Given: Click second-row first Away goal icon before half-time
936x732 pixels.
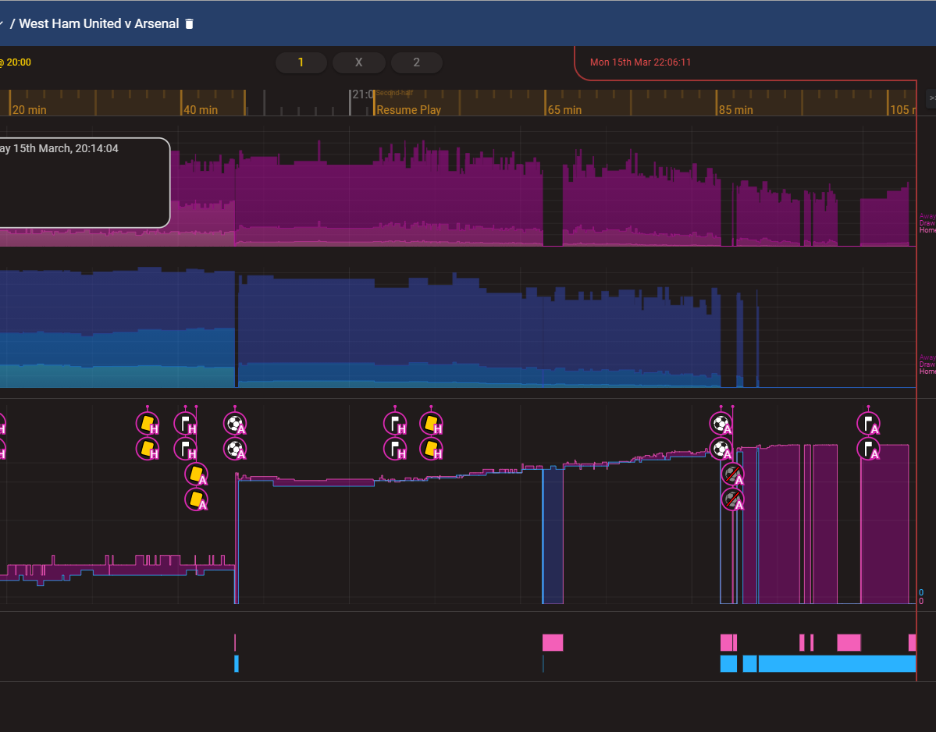Looking at the screenshot, I should pyautogui.click(x=235, y=449).
